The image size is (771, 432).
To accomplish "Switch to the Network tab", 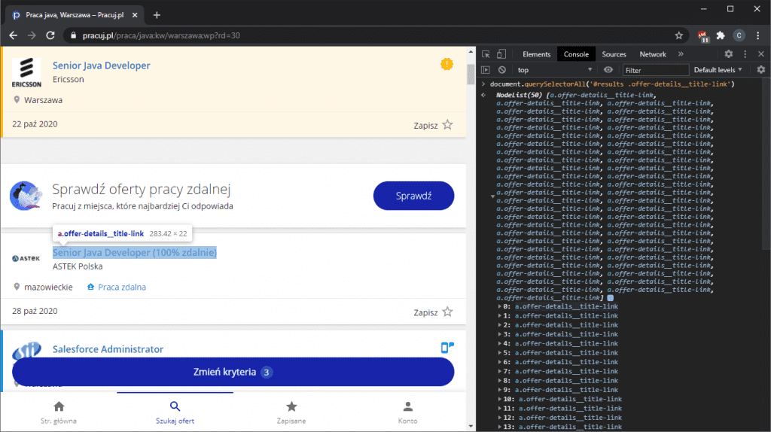I will (x=653, y=54).
